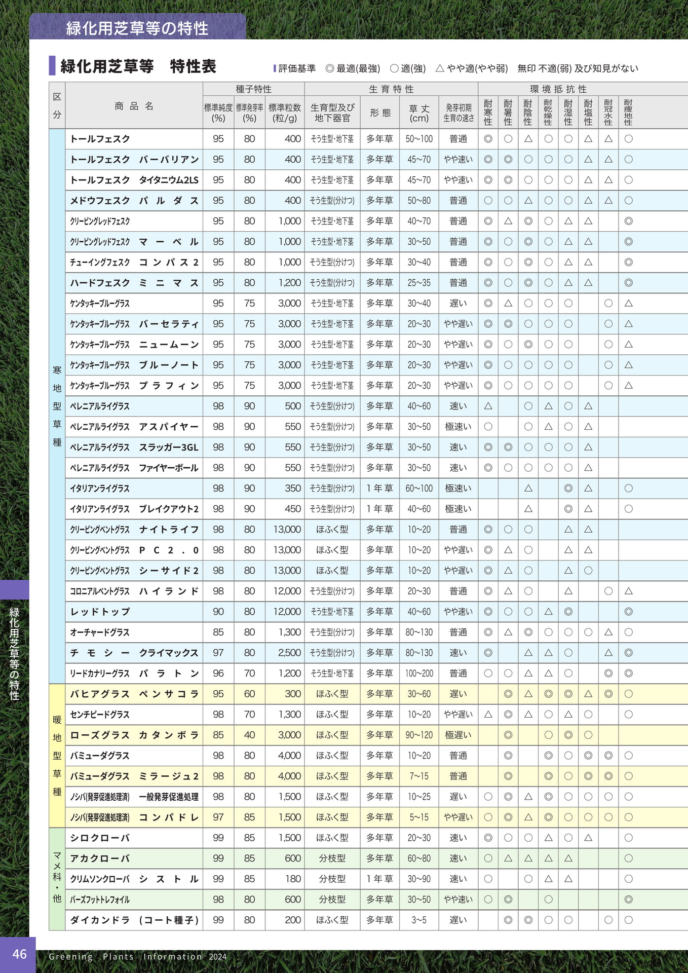Viewport: 688px width, 973px height.
Task: Click product name バヒアグラス ペンサコラ
Action: [134, 694]
